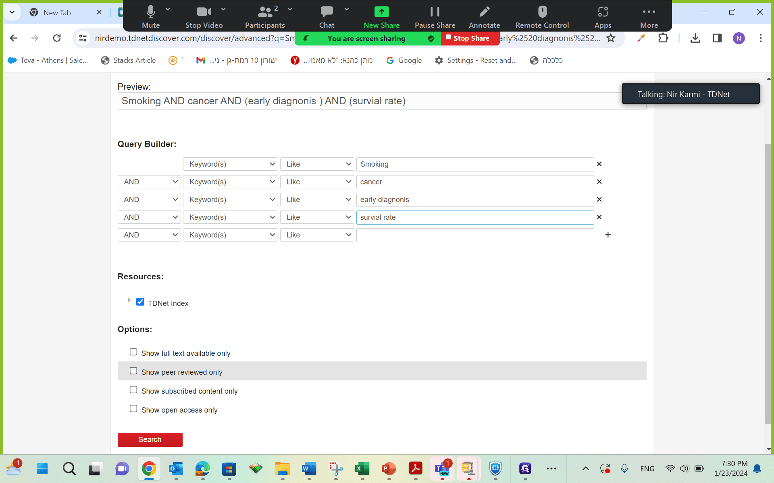The width and height of the screenshot is (774, 483).
Task: Enable Show subscribed content only
Action: [133, 390]
